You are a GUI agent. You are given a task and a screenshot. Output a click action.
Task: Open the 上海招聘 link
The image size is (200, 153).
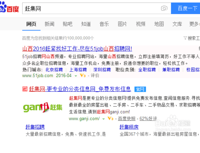[x=78, y=70]
